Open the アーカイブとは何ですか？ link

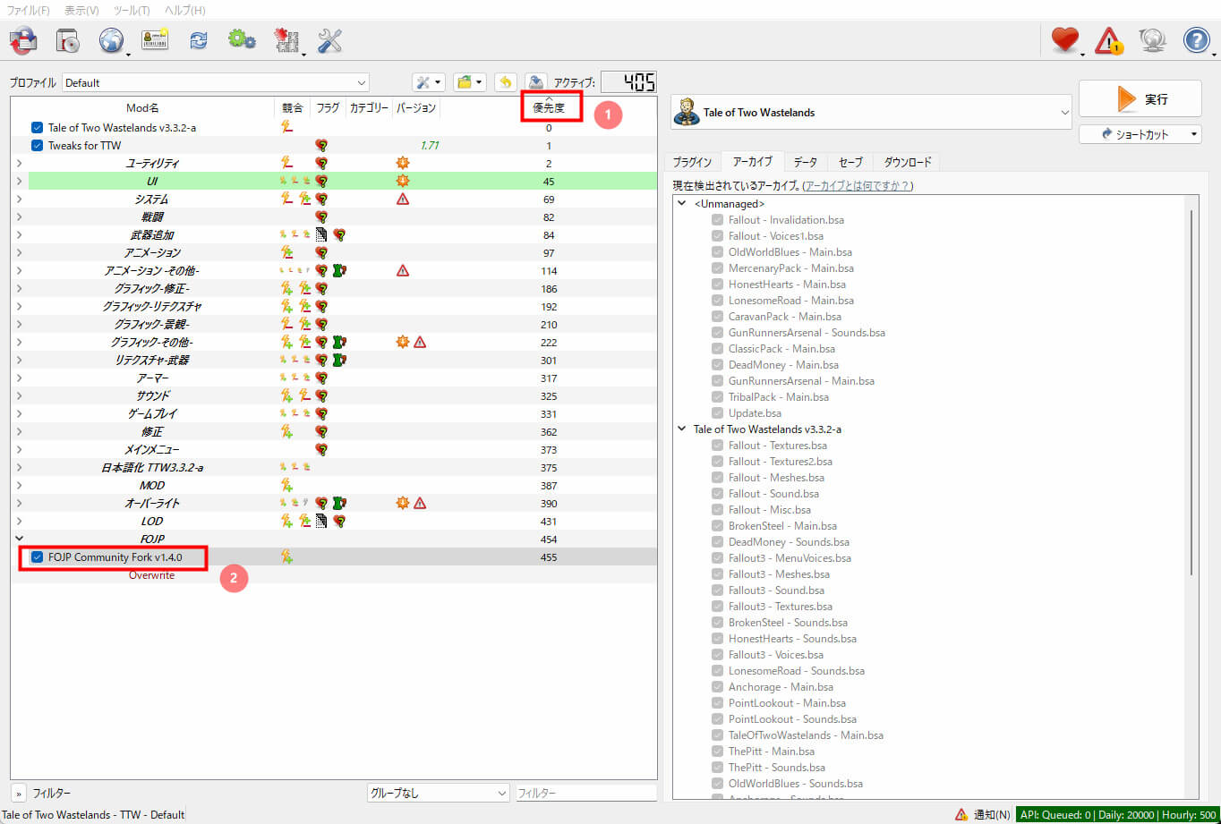click(x=857, y=186)
